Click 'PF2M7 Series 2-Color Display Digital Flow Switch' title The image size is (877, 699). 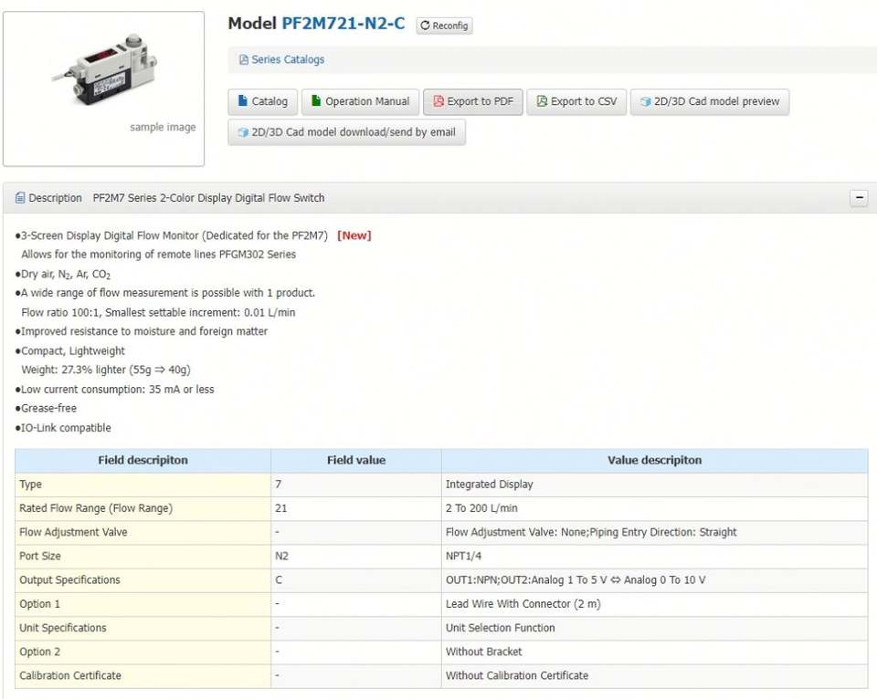coord(208,198)
